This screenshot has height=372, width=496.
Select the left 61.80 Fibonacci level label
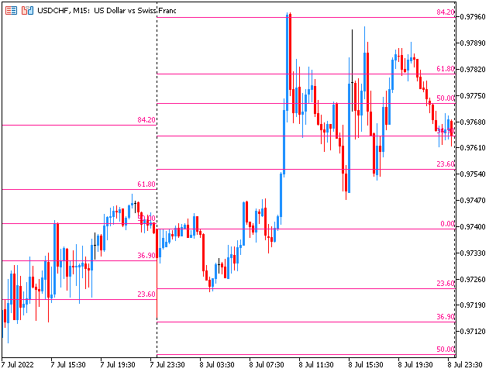(146, 184)
